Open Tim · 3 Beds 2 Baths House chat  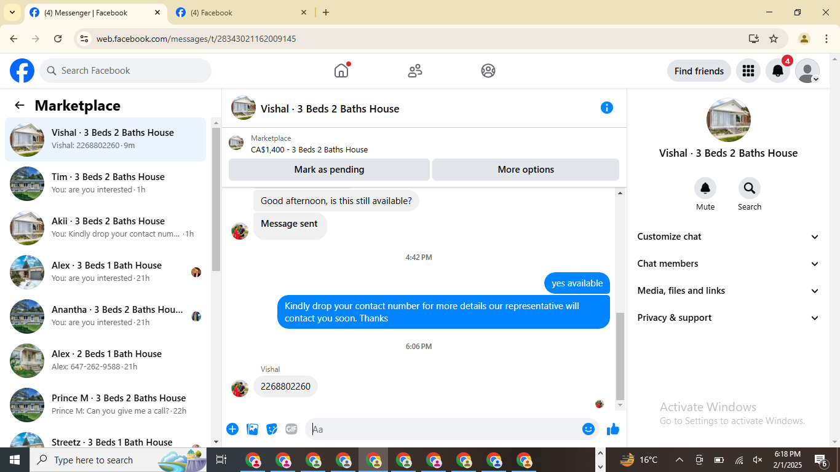point(106,184)
